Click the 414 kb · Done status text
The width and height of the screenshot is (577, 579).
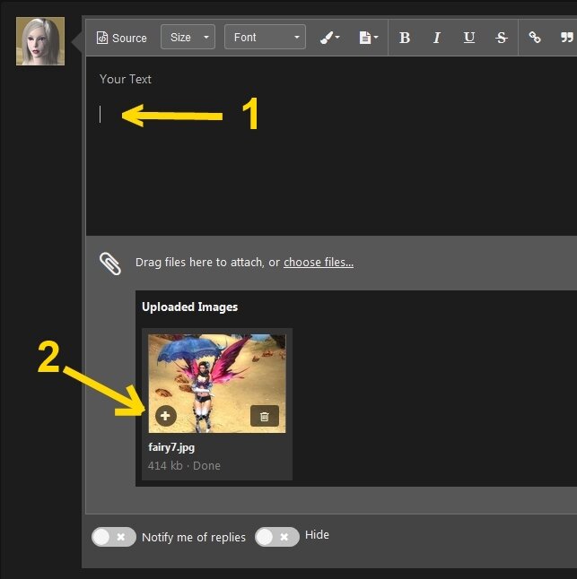click(x=184, y=466)
